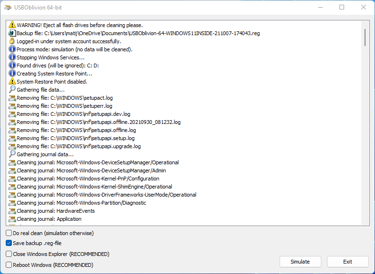Screen dimensions: 375x274
Task: Click info icon beside 'Process mode: simulation'
Action: tap(12, 49)
